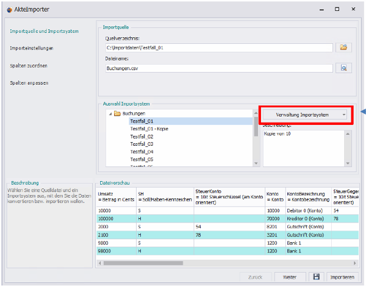Click the Konto column header
The width and height of the screenshot is (366, 286).
(x=275, y=197)
